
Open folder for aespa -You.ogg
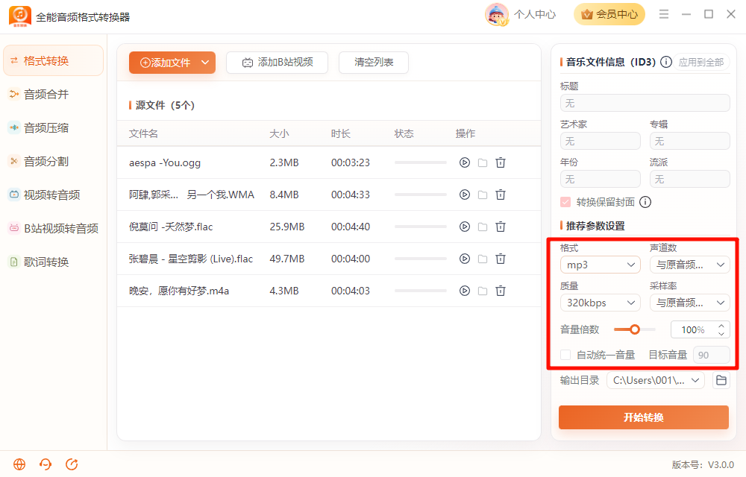click(483, 162)
